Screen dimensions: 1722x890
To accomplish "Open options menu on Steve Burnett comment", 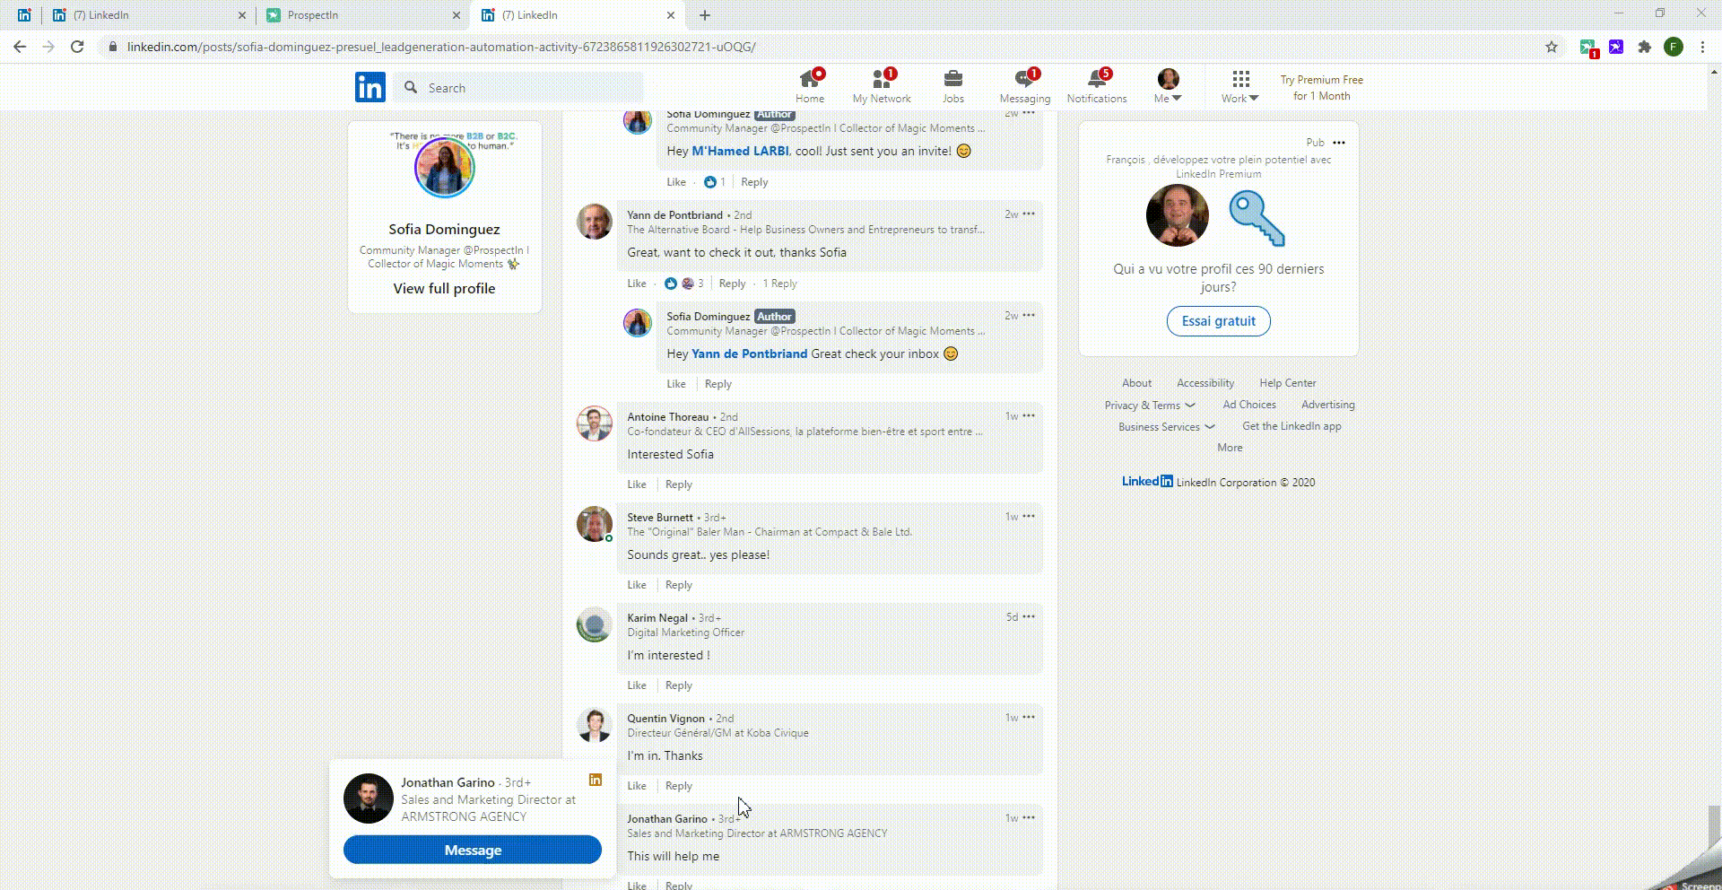I will (1029, 516).
